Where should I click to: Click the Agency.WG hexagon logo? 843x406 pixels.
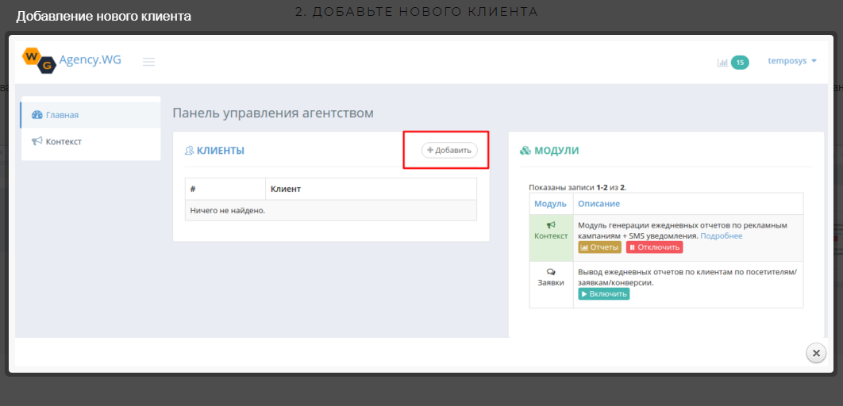tap(39, 60)
